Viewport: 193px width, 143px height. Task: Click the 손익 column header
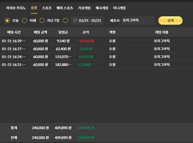click(86, 32)
